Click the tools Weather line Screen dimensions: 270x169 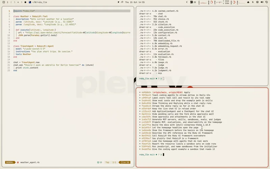23,54
